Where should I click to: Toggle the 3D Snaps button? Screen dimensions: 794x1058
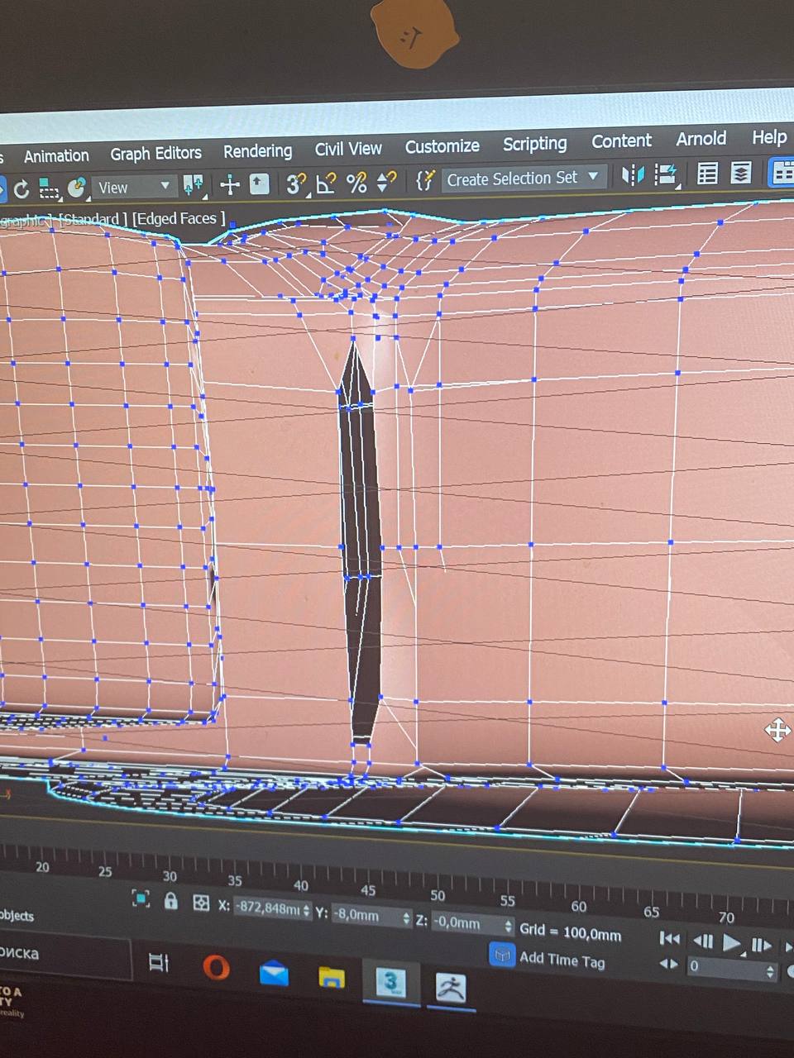(295, 183)
